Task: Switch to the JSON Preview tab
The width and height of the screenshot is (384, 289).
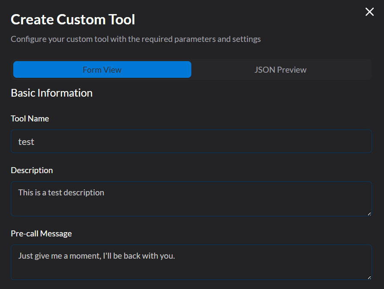Action: (280, 70)
